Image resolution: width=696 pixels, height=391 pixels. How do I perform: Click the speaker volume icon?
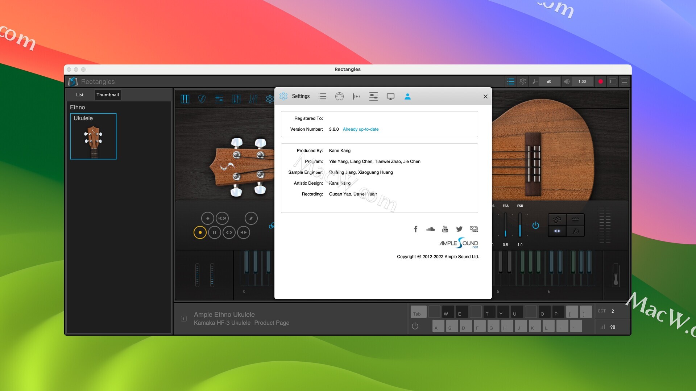point(567,81)
